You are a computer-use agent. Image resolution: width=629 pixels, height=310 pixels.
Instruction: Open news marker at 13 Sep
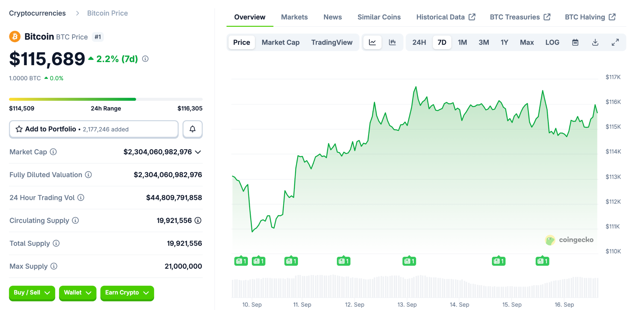[x=409, y=261]
